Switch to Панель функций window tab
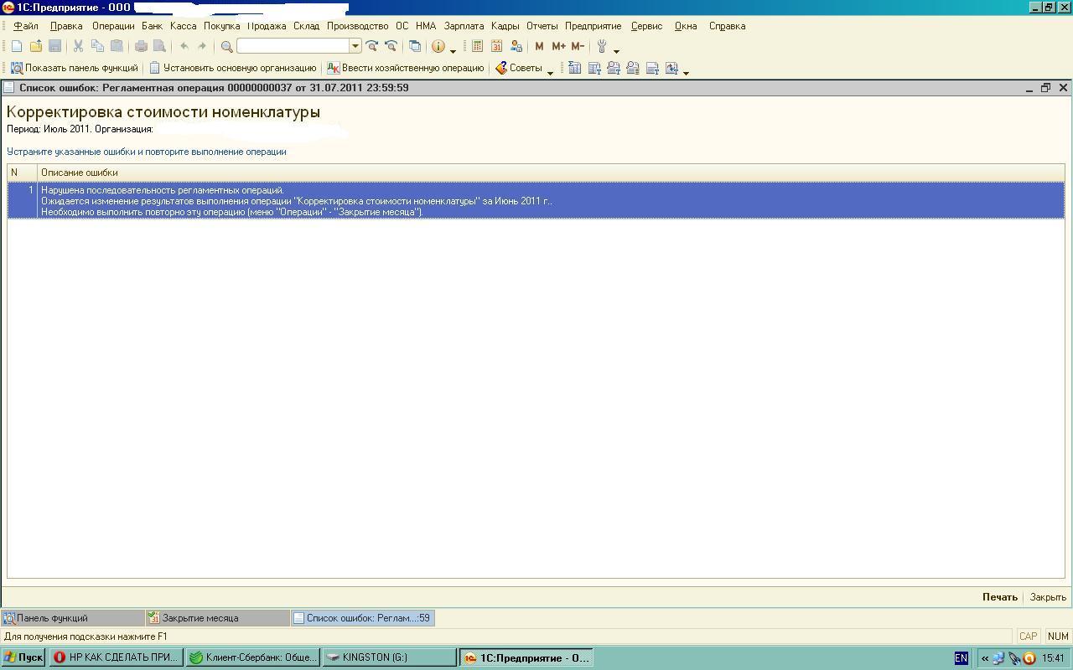Screen dimensions: 1073x670 pos(73,618)
